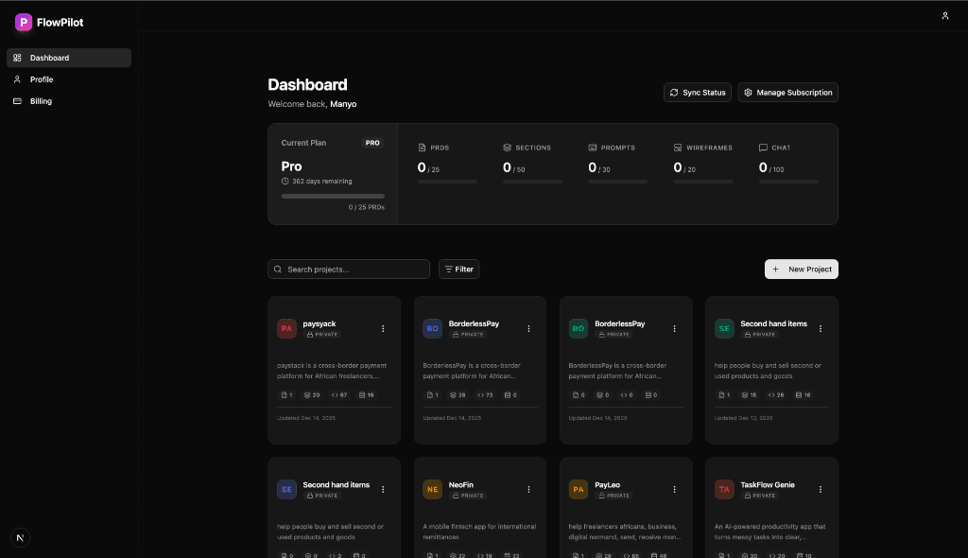
Task: Click the FlowPilot logo icon
Action: pos(24,22)
